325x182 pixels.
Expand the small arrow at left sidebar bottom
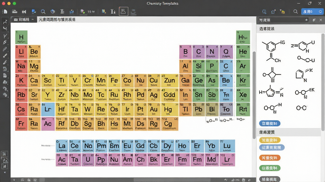pos(5,173)
